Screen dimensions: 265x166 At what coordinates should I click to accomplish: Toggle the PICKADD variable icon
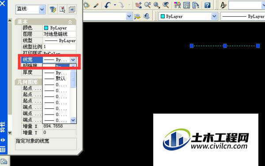(x=72, y=9)
